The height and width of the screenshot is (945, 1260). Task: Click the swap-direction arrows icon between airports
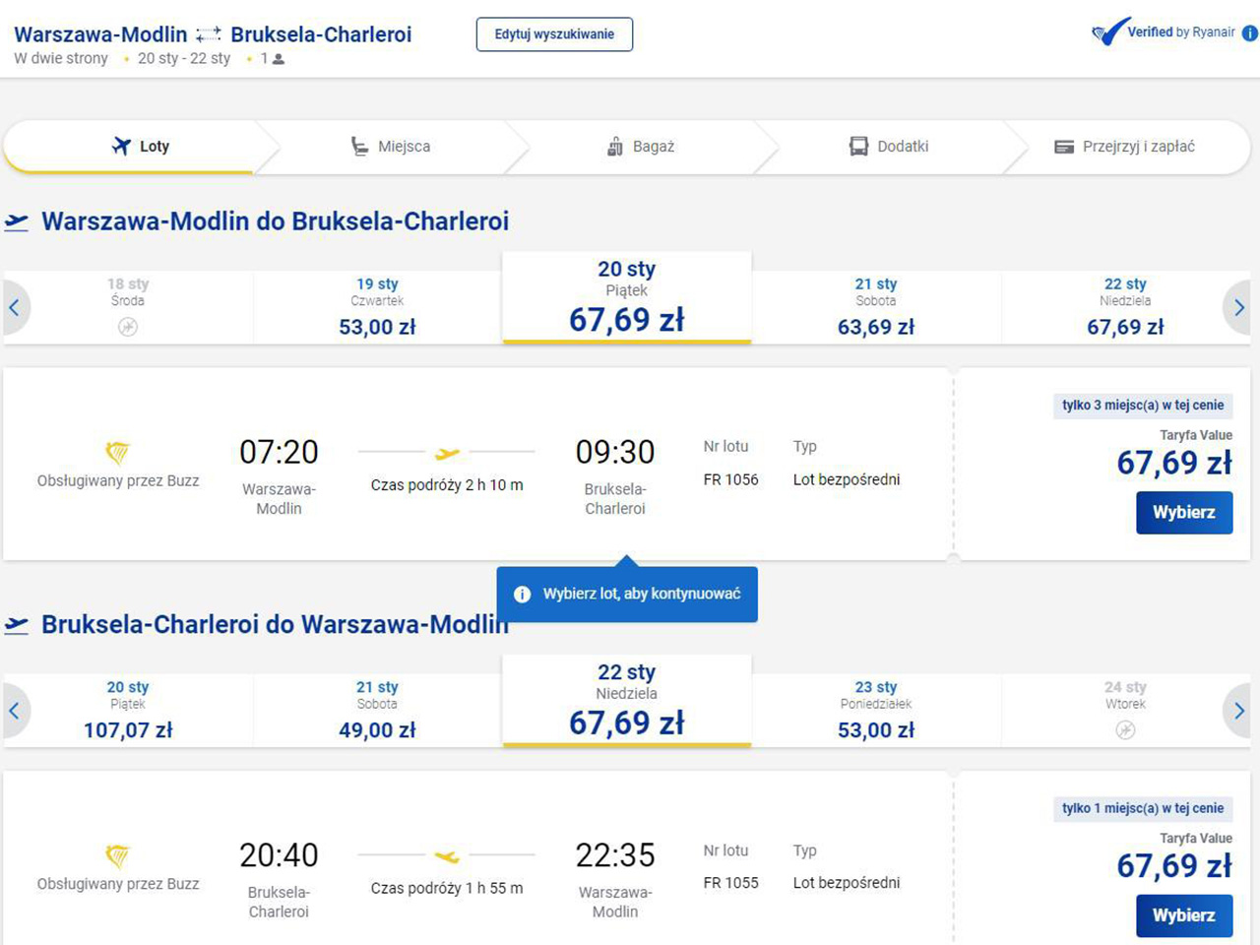point(209,34)
